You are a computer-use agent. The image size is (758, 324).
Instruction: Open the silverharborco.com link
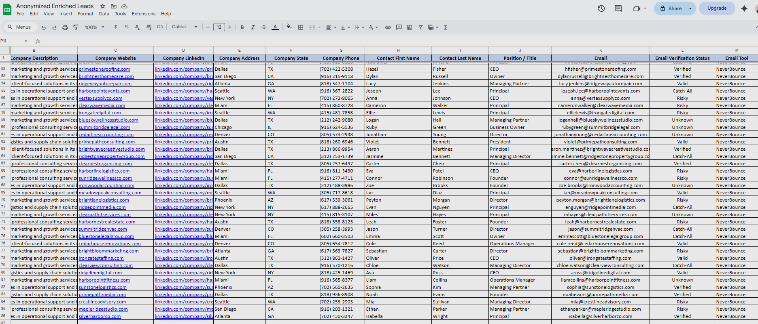click(100, 316)
